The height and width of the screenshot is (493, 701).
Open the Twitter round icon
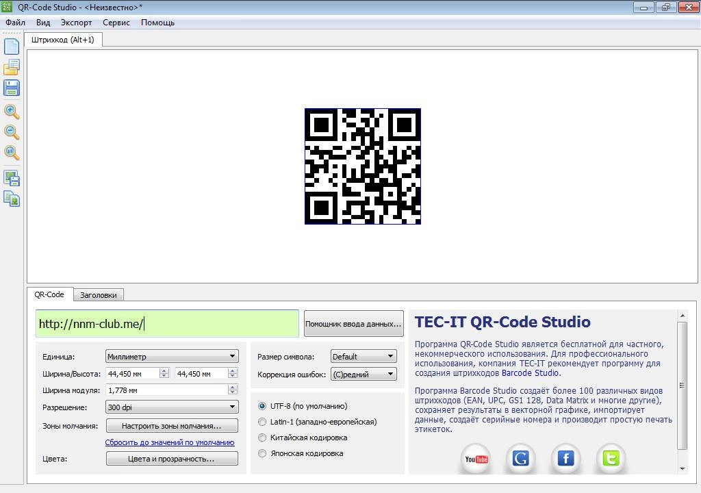611,459
